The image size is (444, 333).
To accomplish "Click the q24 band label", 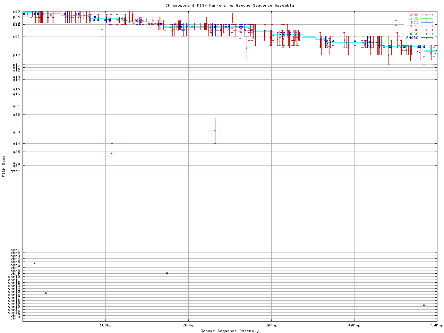I will (17, 144).
